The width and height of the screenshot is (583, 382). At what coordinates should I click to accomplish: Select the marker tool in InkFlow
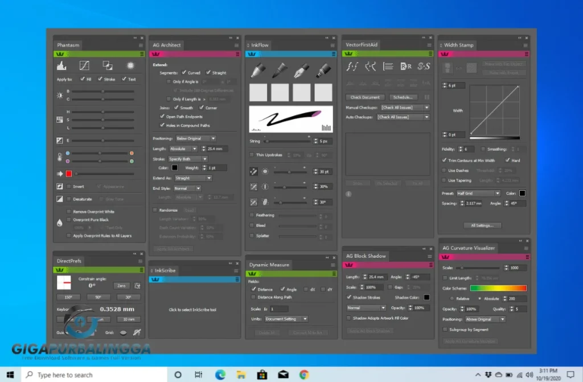pyautogui.click(x=322, y=69)
